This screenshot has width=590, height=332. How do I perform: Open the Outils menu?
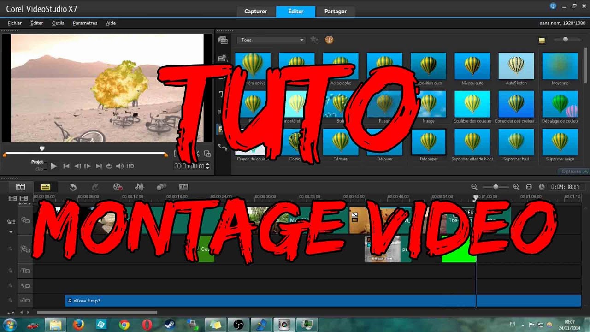tap(58, 23)
